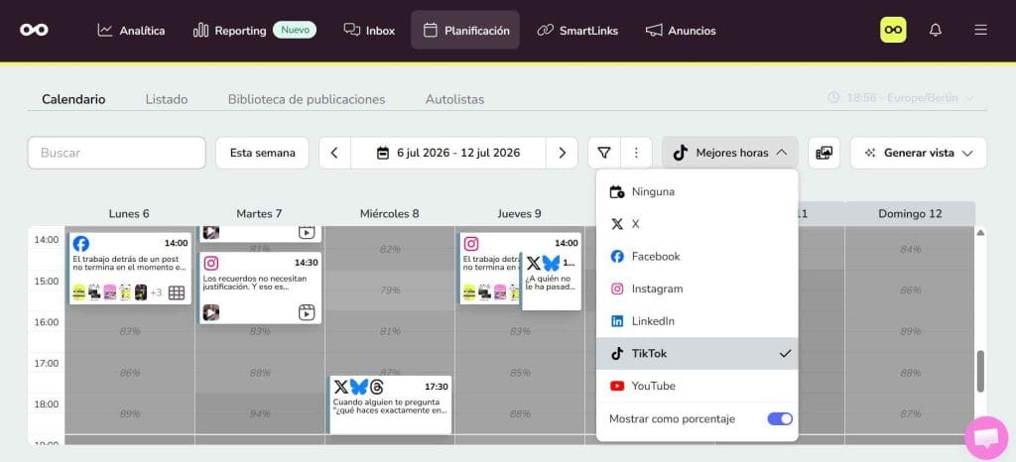Image resolution: width=1016 pixels, height=462 pixels.
Task: Open the Generar vista dropdown
Action: point(919,153)
